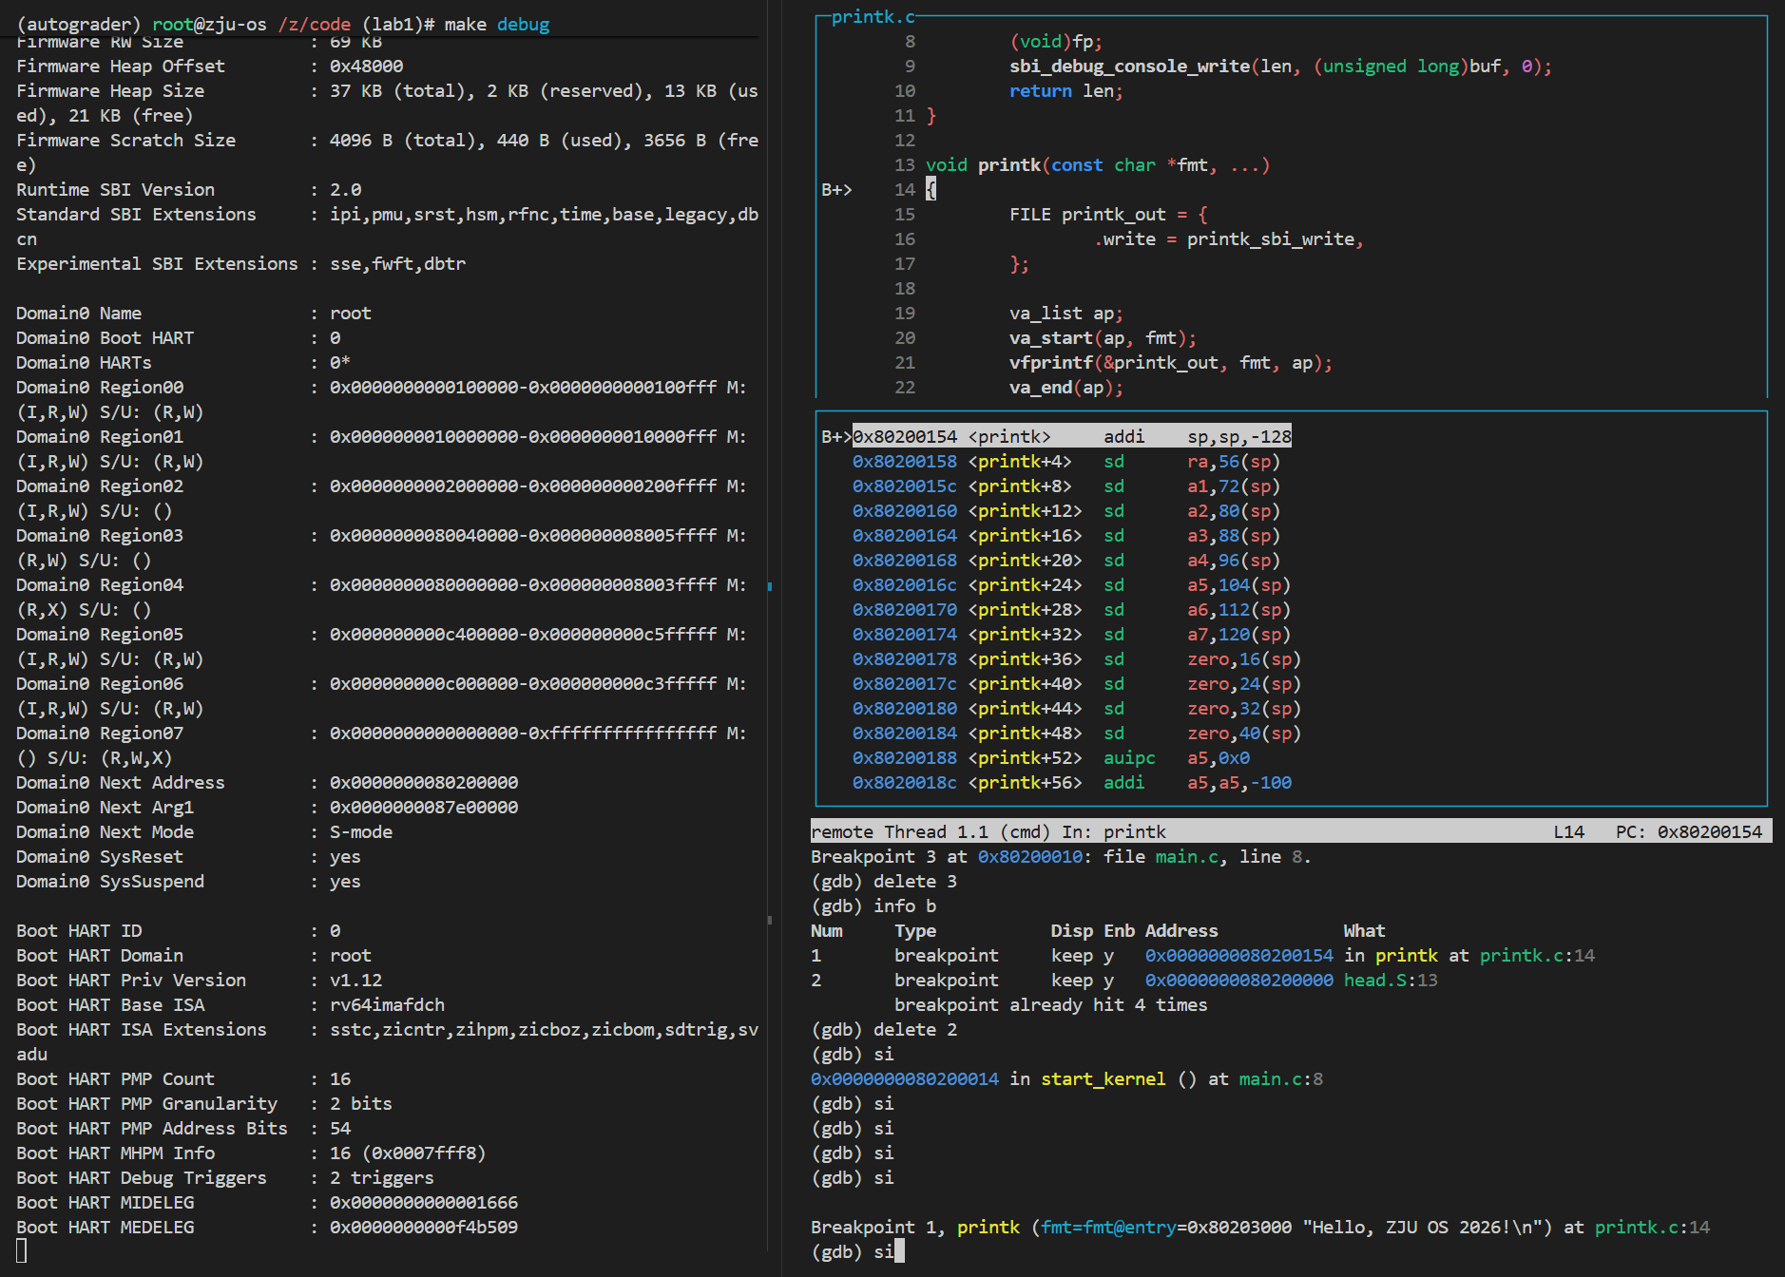Click the 'va_start(ap, fmt);' source line

[x=1103, y=338]
